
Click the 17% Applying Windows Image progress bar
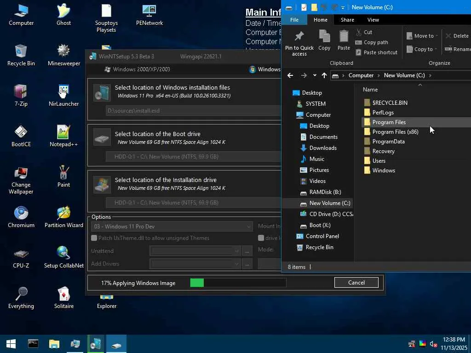238,283
